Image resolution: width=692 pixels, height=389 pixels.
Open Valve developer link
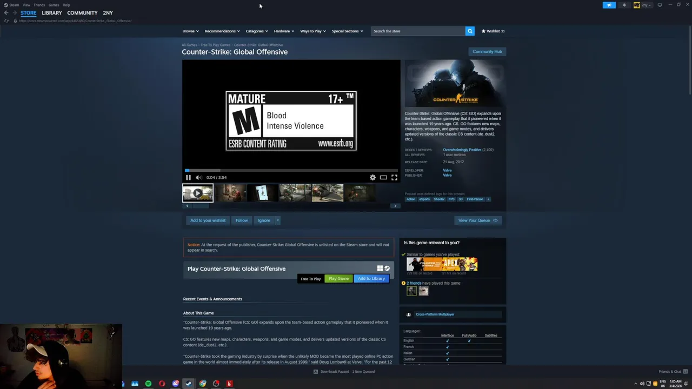point(447,170)
